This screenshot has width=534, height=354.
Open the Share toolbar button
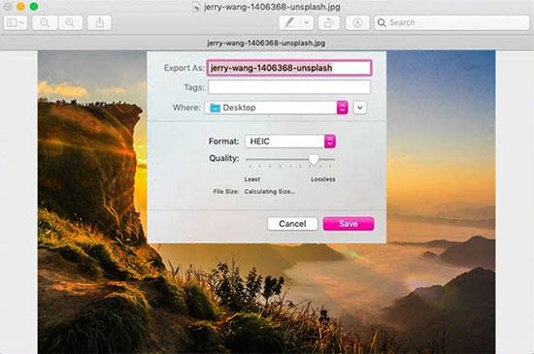(99, 22)
